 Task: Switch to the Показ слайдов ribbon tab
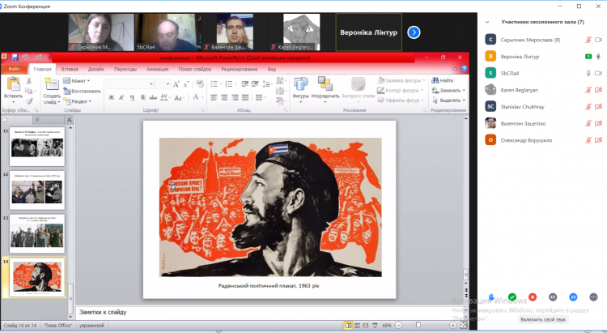click(x=195, y=69)
